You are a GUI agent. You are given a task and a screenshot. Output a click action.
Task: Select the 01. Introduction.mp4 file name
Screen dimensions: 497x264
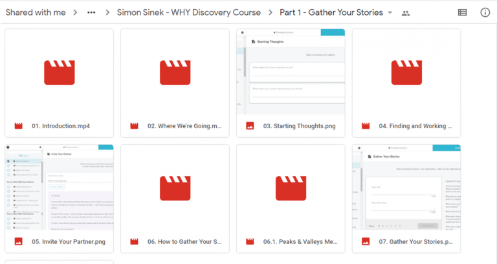61,126
